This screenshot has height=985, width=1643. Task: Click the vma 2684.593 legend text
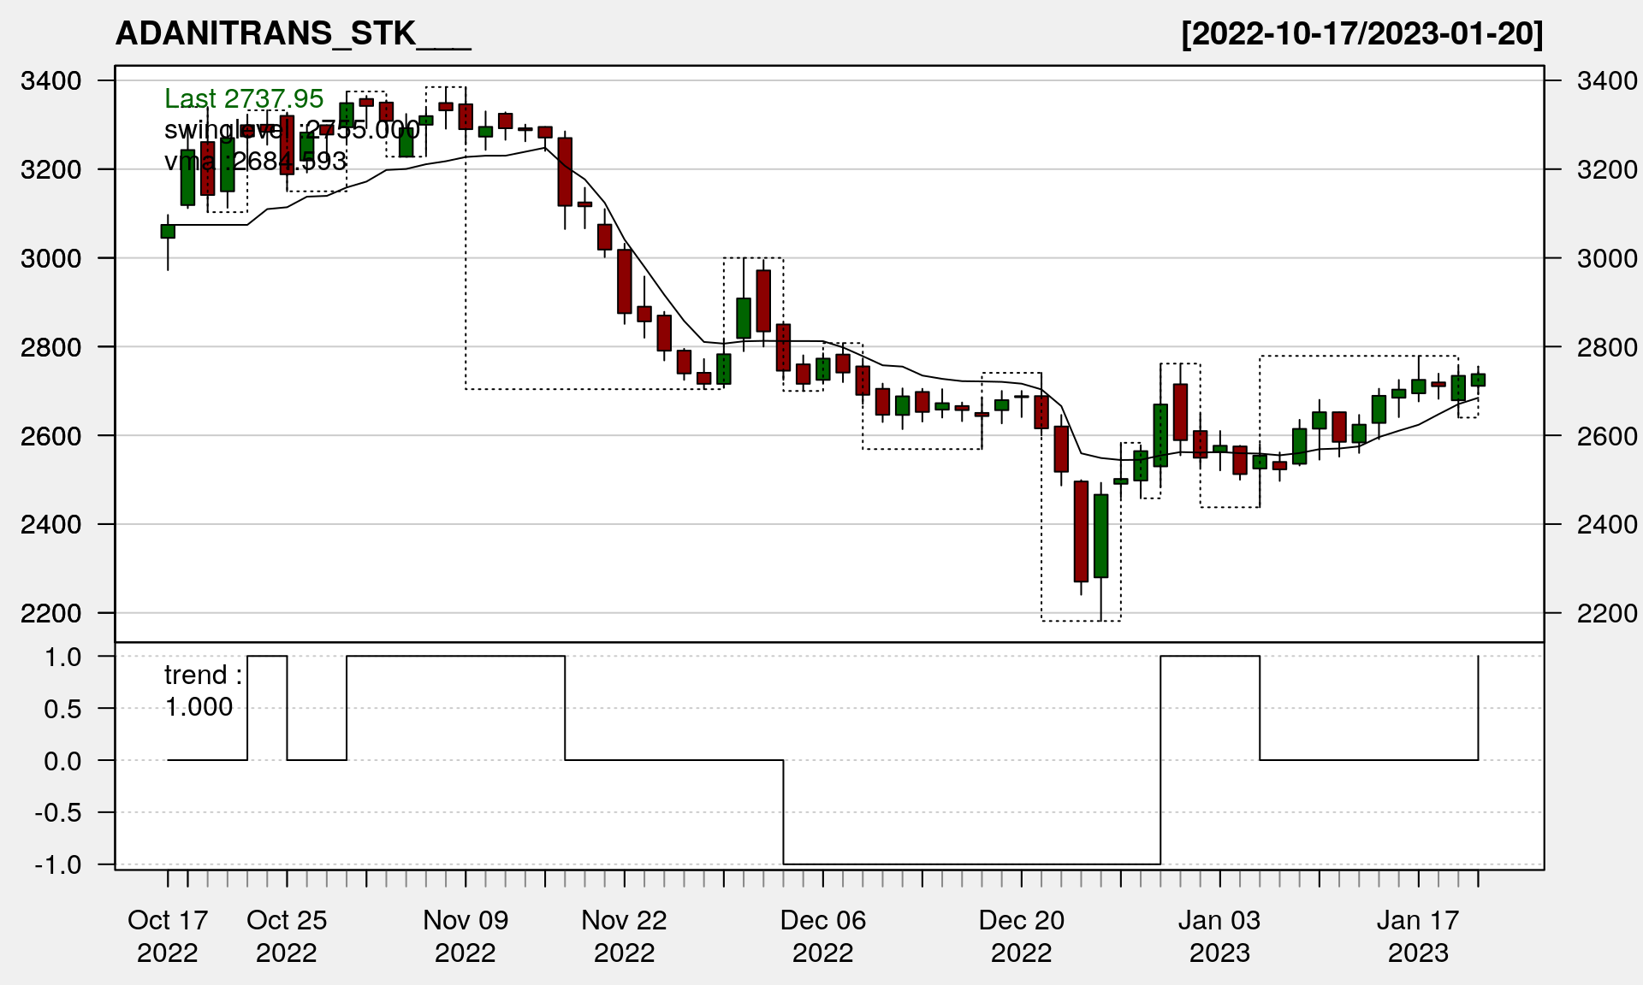[255, 161]
